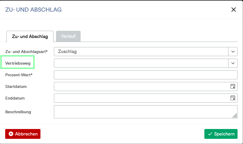Save with the Speichern button
This screenshot has width=243, height=144.
[221, 134]
